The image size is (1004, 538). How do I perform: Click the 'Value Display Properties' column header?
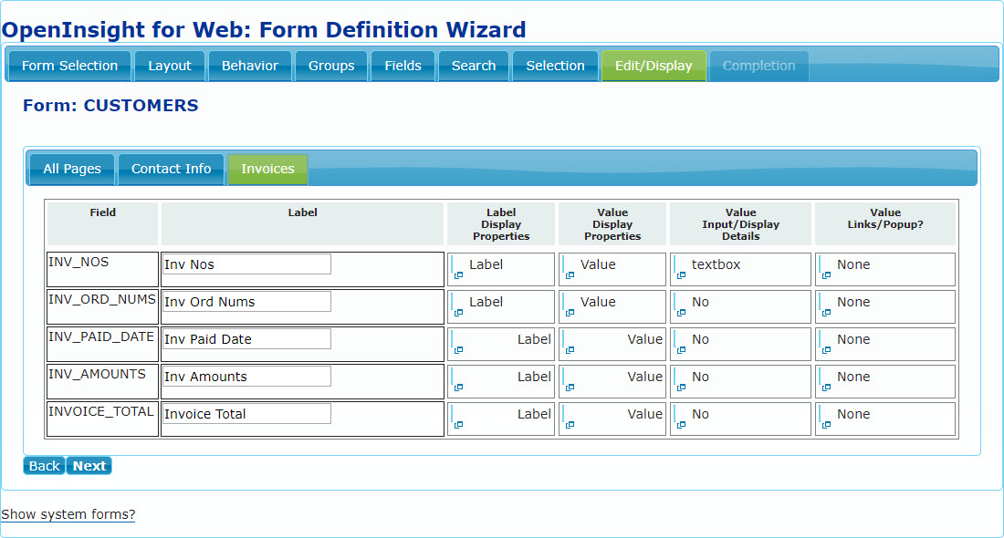tap(612, 224)
